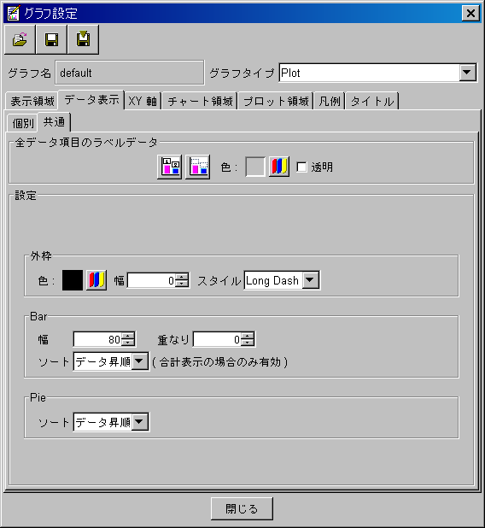
Task: Open the label color palette picker
Action: (x=279, y=167)
